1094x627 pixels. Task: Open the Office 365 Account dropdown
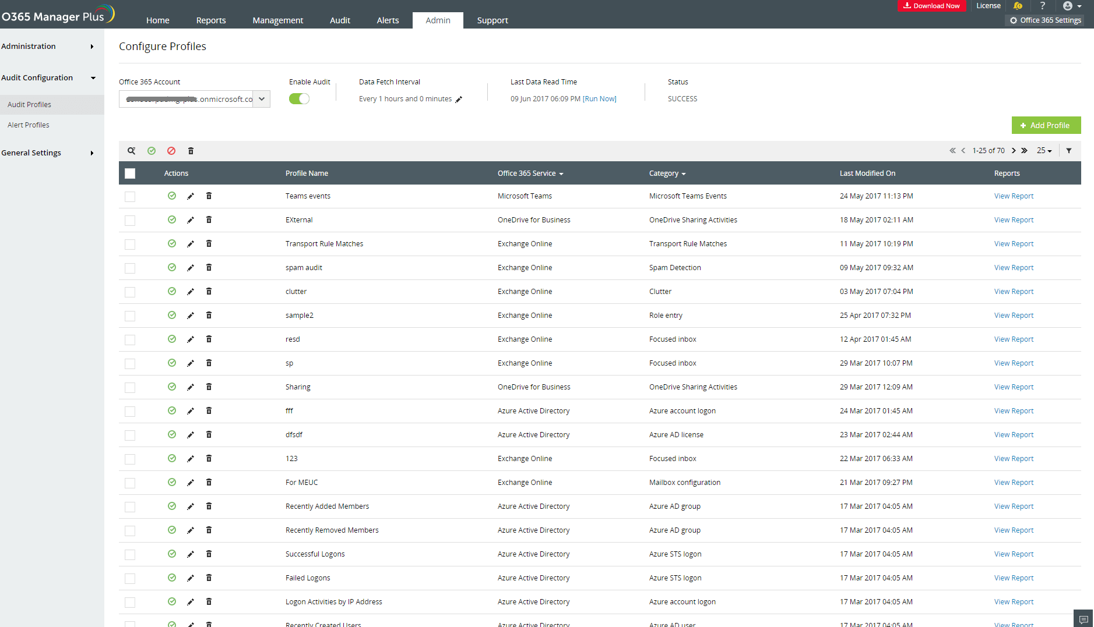pyautogui.click(x=195, y=99)
